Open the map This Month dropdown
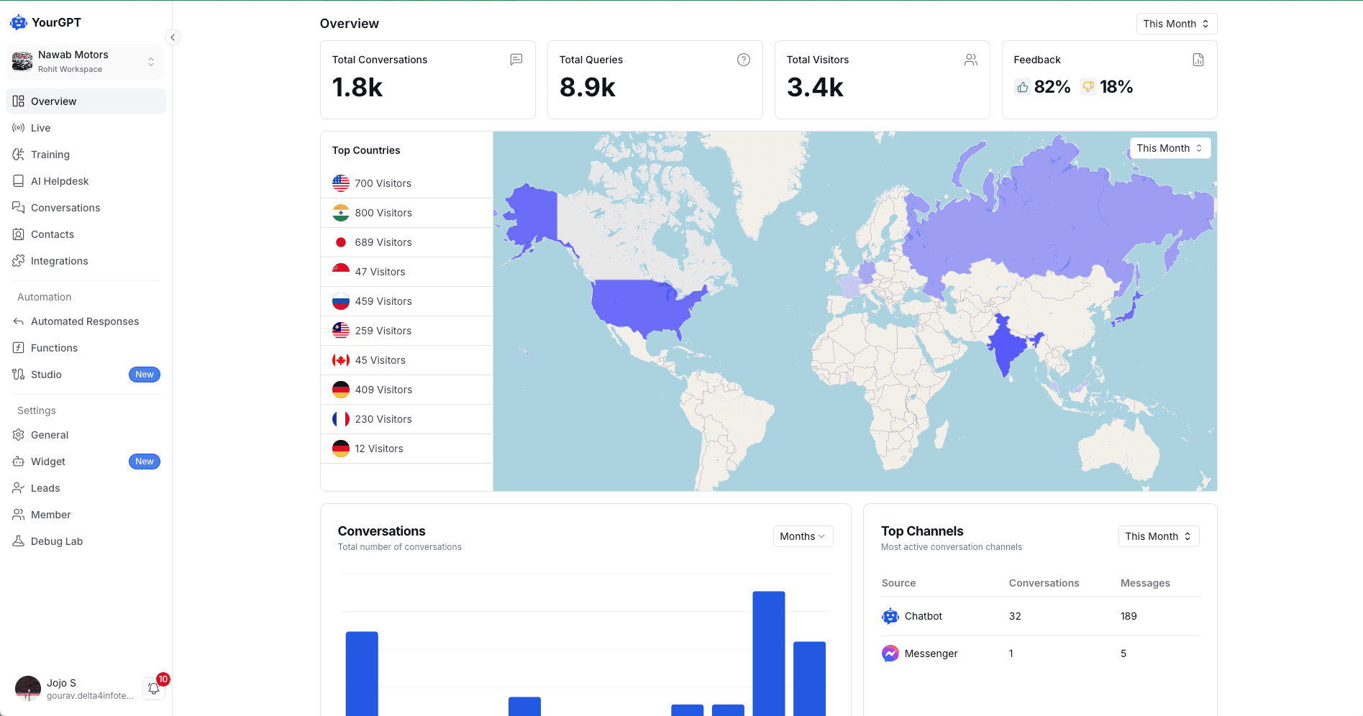 pos(1170,148)
